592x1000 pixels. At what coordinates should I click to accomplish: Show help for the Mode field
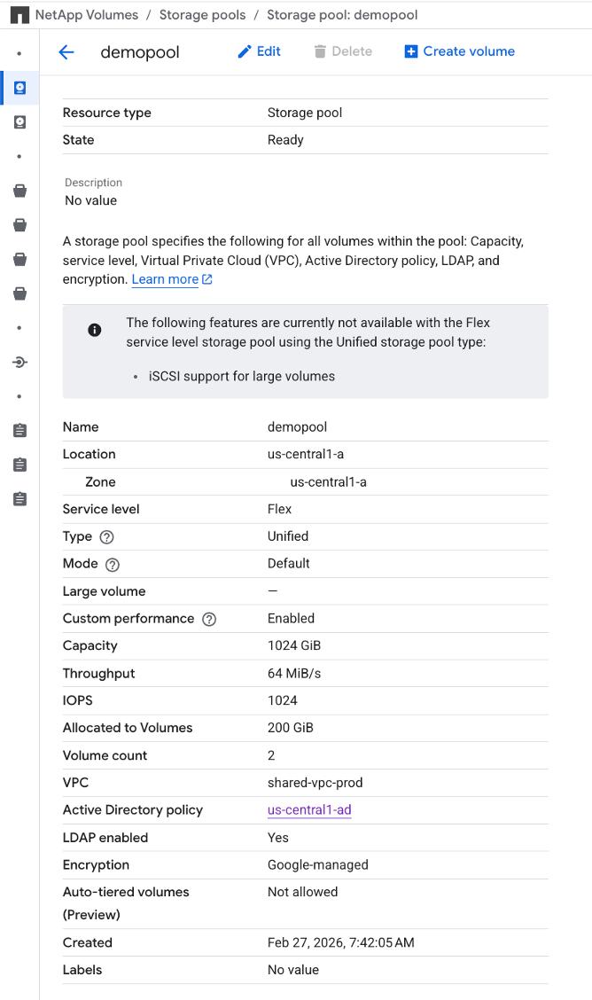pyautogui.click(x=113, y=565)
